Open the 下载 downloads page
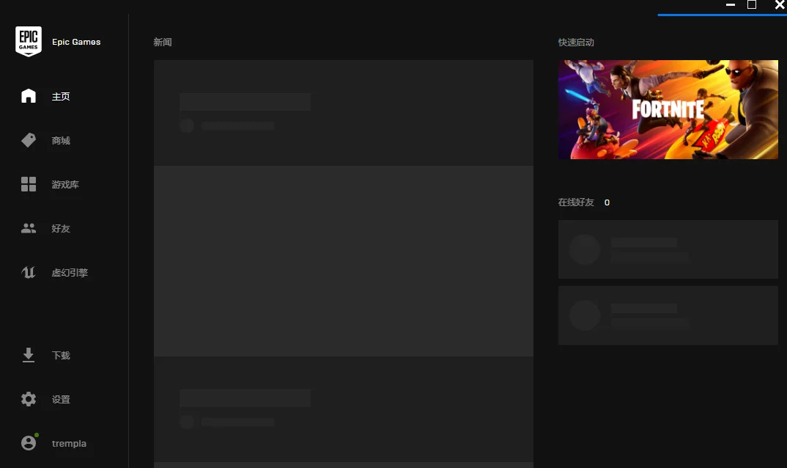 point(61,355)
